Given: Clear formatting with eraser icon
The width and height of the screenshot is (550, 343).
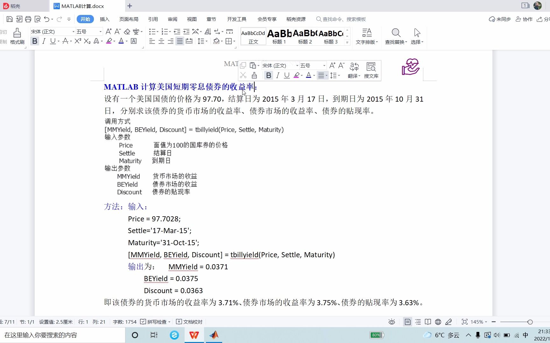Looking at the screenshot, I should pyautogui.click(x=127, y=31).
